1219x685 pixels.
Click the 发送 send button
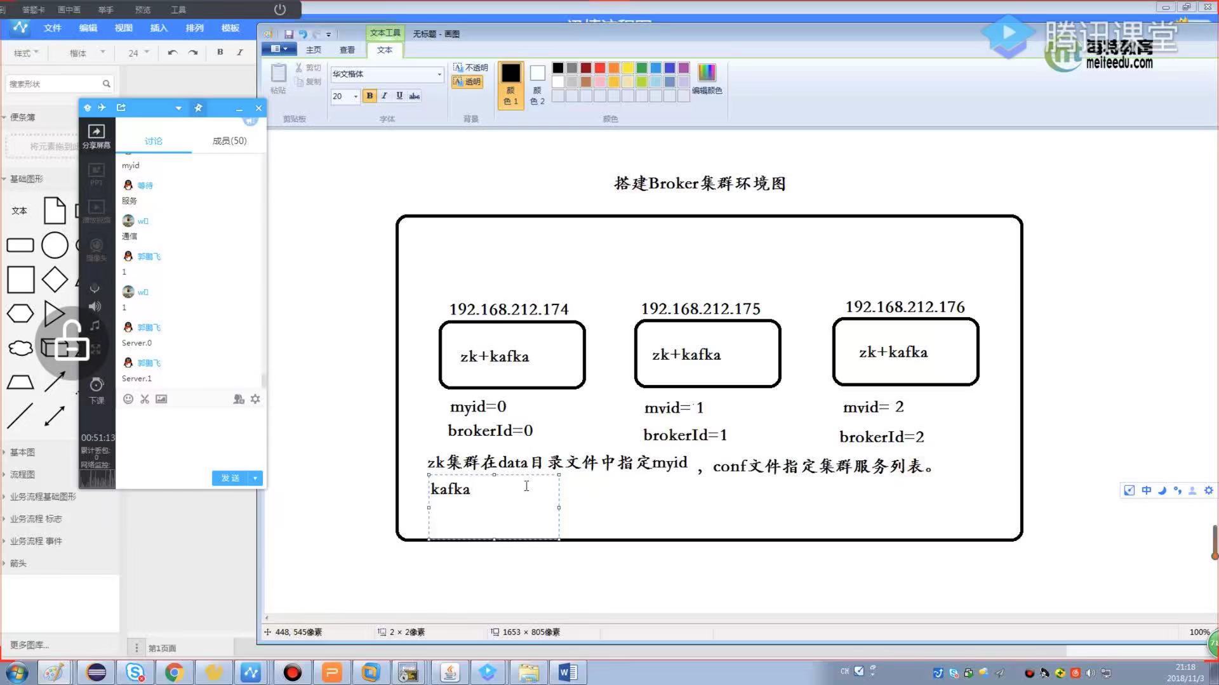tap(230, 478)
